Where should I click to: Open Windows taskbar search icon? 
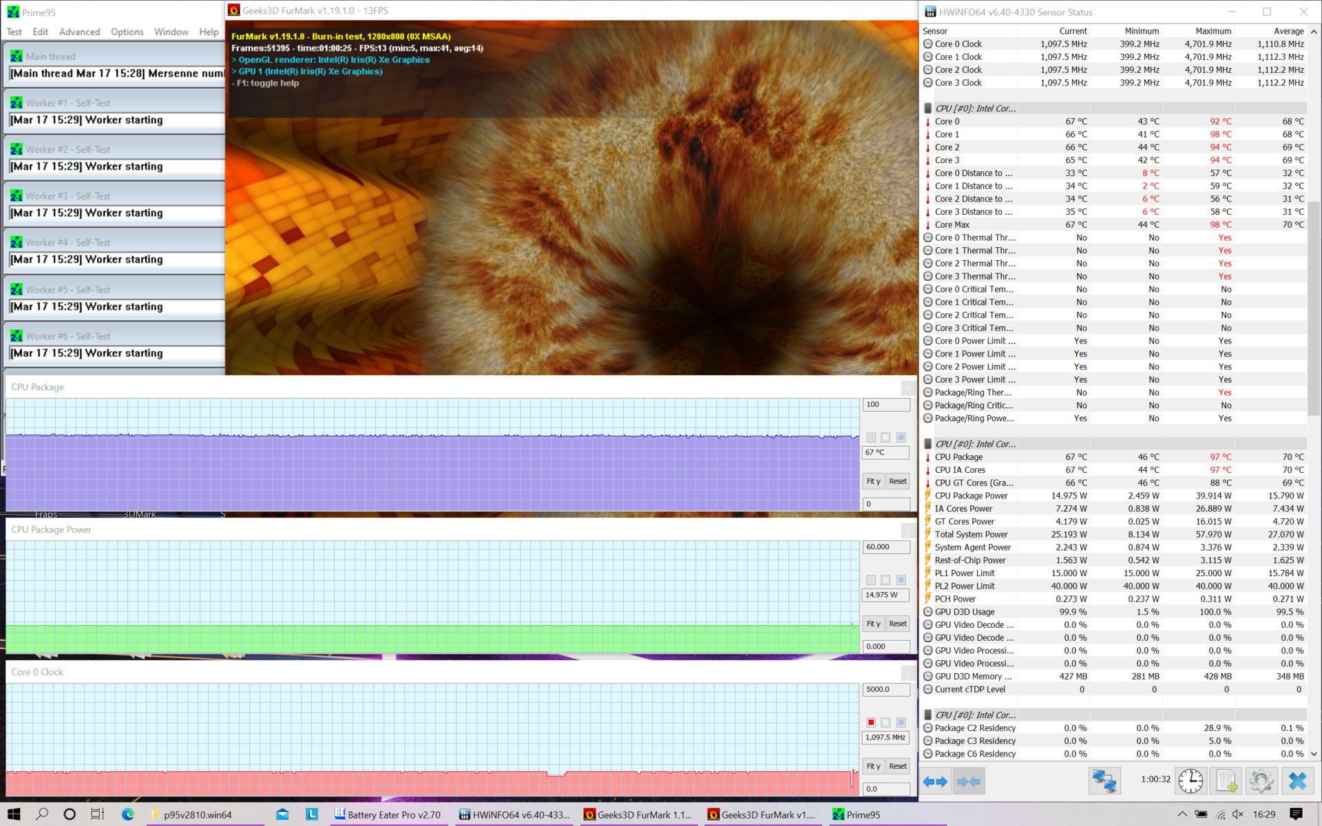pos(42,814)
